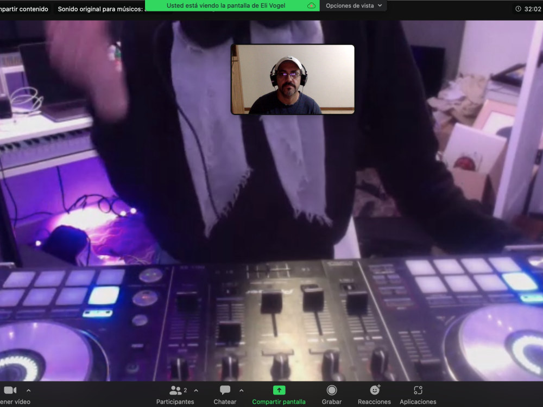Open the Aplicaciones panel
Image resolution: width=543 pixels, height=407 pixels.
(418, 395)
